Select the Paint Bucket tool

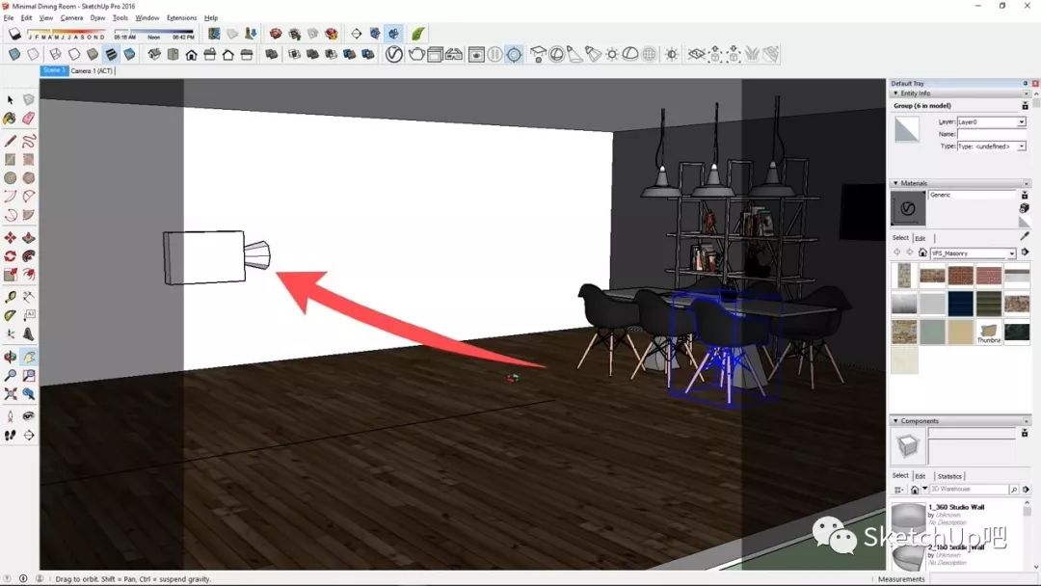coord(10,119)
